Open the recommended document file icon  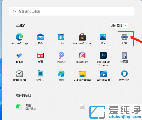[82, 107]
